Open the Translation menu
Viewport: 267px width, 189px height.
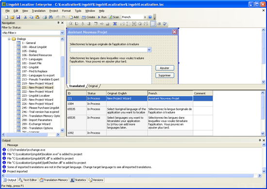[x=39, y=11]
